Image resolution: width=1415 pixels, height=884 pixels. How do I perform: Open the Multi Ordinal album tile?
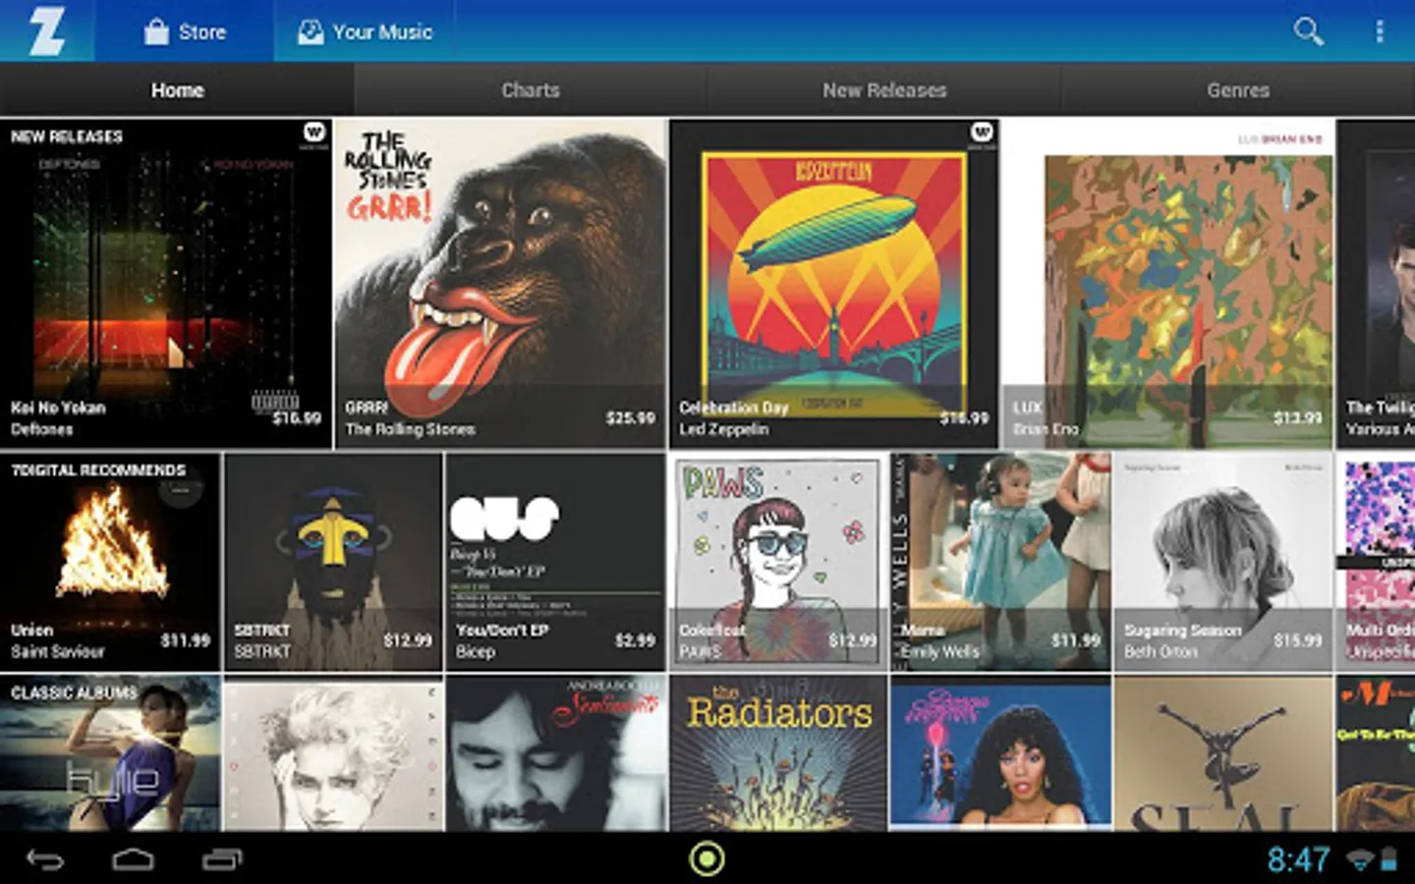pyautogui.click(x=1377, y=562)
